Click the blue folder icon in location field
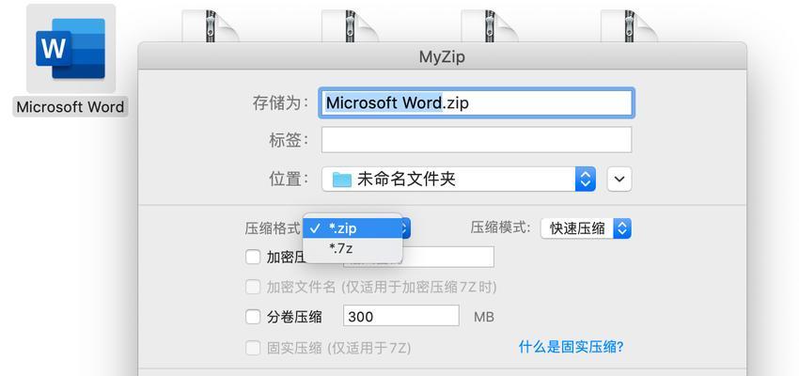Viewport: 799px width, 376px height. point(342,180)
